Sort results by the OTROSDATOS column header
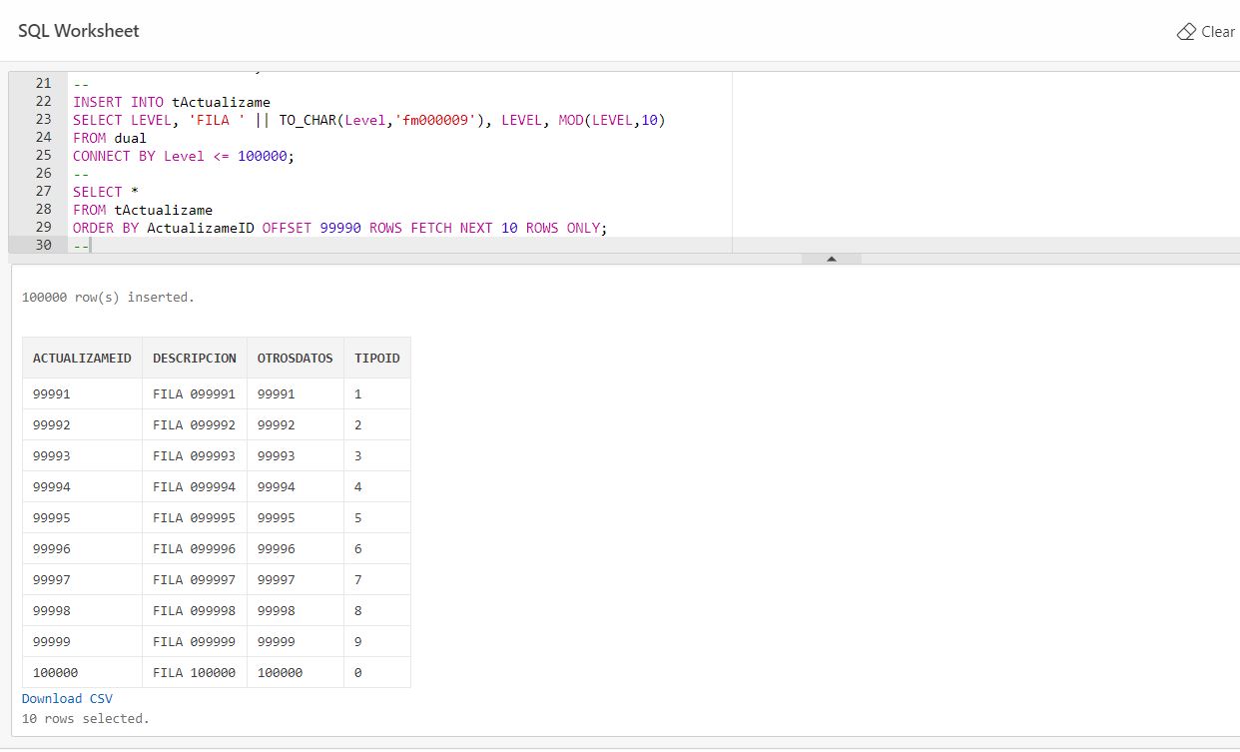 pyautogui.click(x=295, y=357)
